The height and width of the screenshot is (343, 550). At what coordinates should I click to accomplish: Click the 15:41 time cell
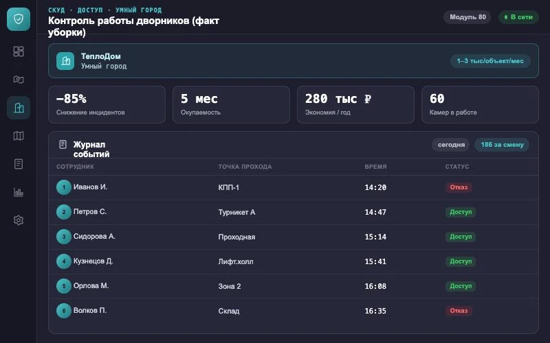[x=375, y=261]
